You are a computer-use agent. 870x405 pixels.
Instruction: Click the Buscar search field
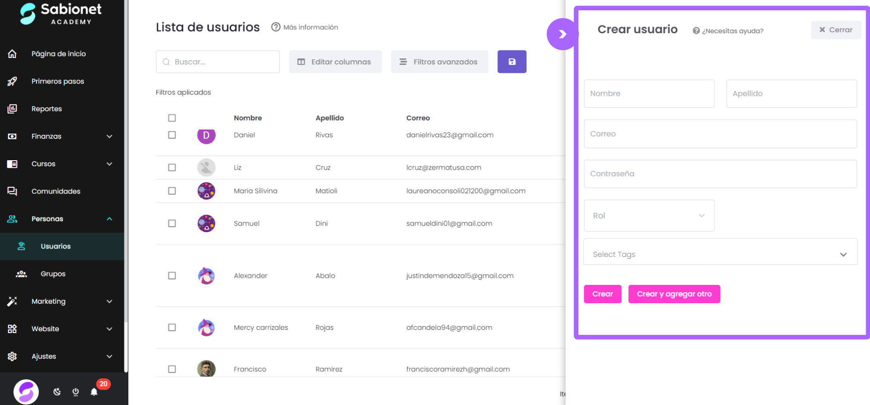point(218,62)
